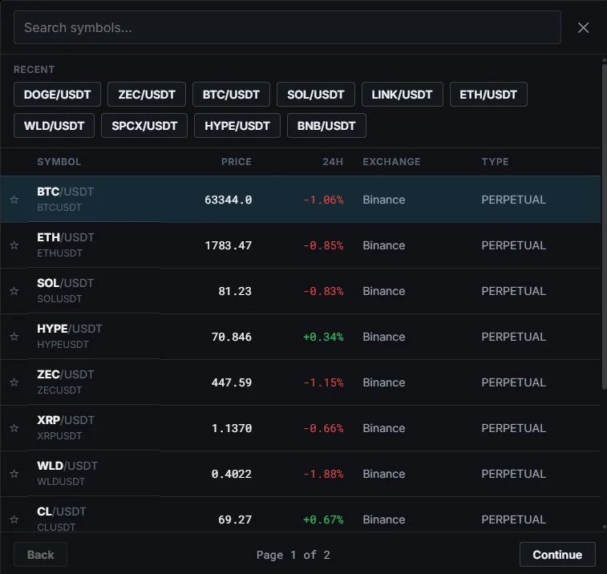This screenshot has height=574, width=607.
Task: Star the ZEC/USDT symbol row
Action: (14, 382)
